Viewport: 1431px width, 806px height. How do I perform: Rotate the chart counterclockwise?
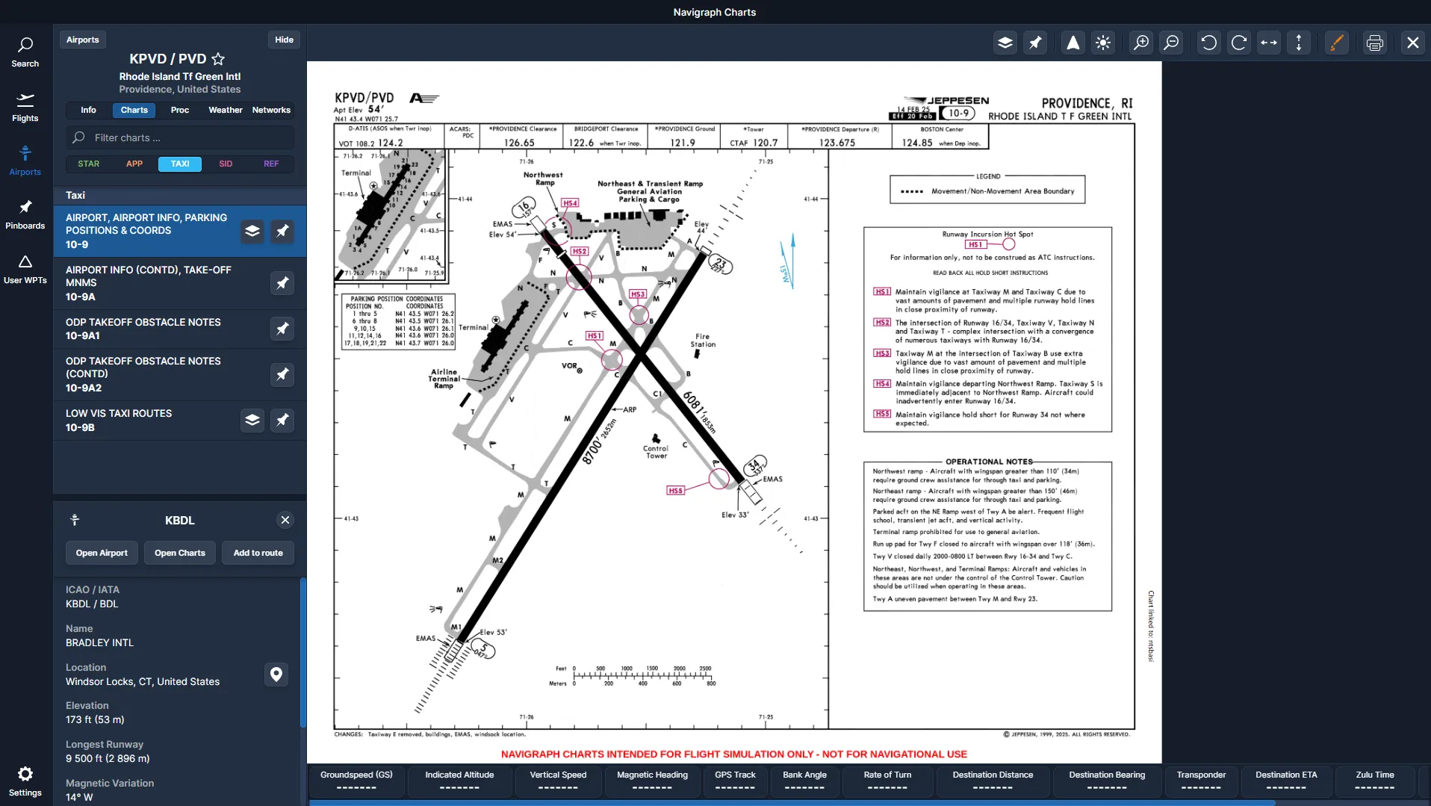click(1208, 43)
